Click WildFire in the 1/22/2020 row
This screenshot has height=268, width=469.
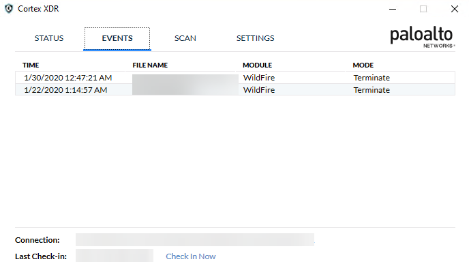(259, 90)
